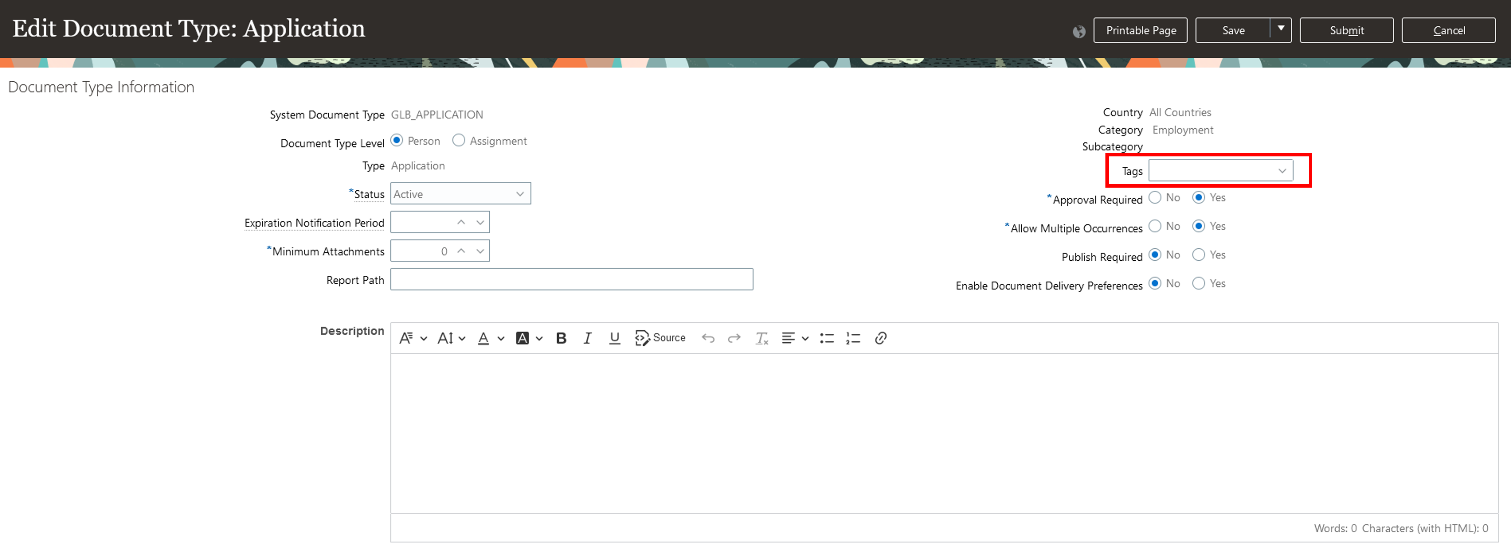Click the Printable Page button
This screenshot has height=556, width=1511.
click(x=1140, y=31)
